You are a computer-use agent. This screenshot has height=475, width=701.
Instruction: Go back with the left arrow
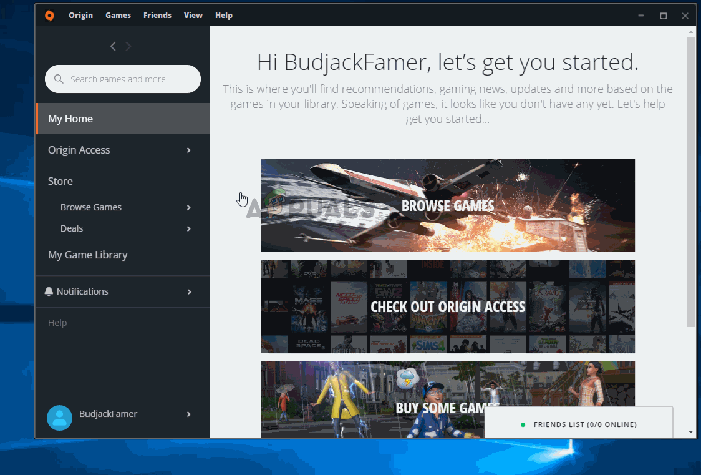[113, 46]
